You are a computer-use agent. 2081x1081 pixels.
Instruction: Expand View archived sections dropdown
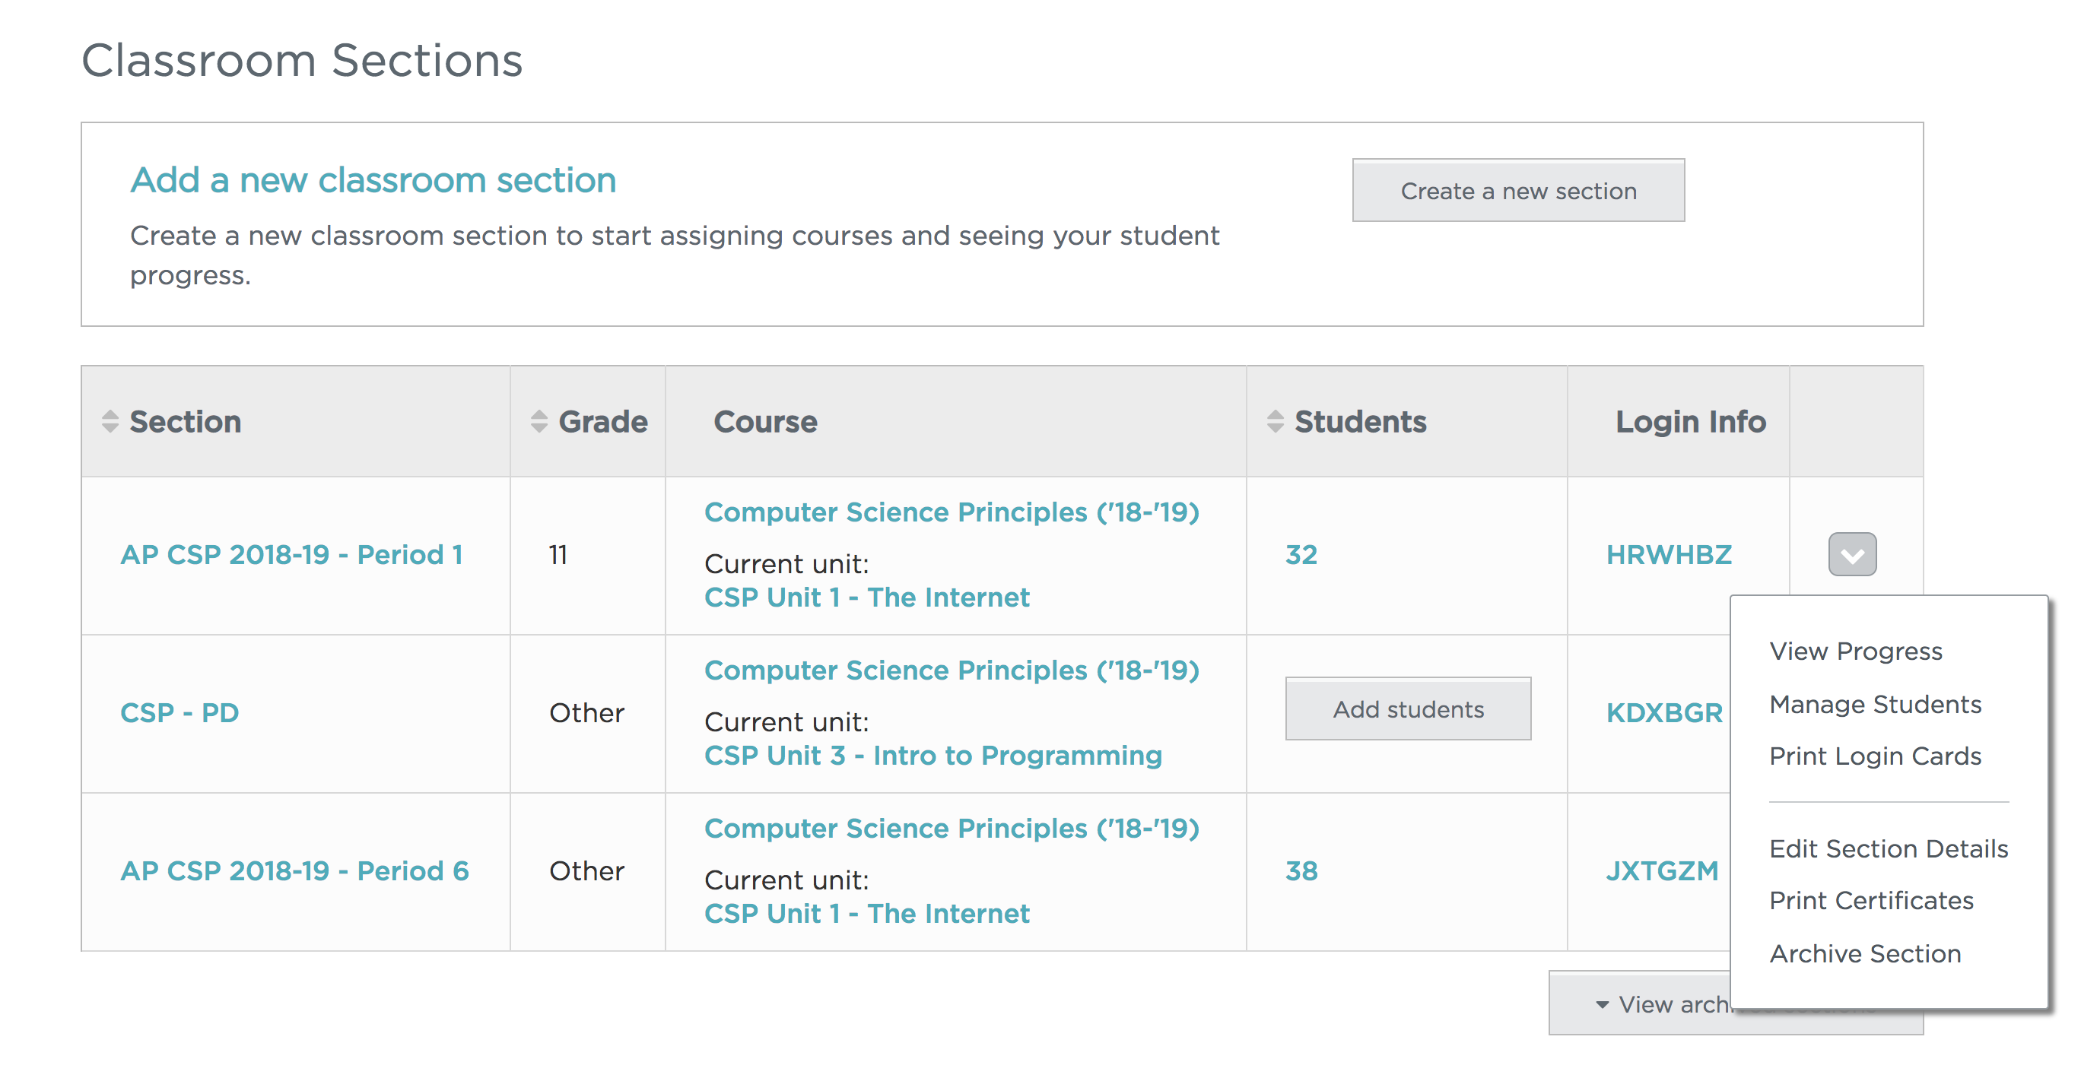pos(1640,1004)
